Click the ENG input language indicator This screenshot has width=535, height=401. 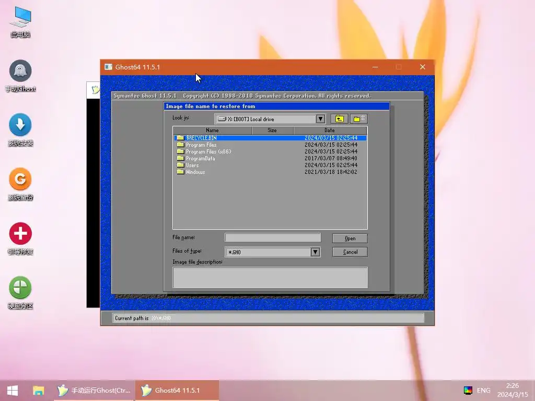tap(483, 391)
